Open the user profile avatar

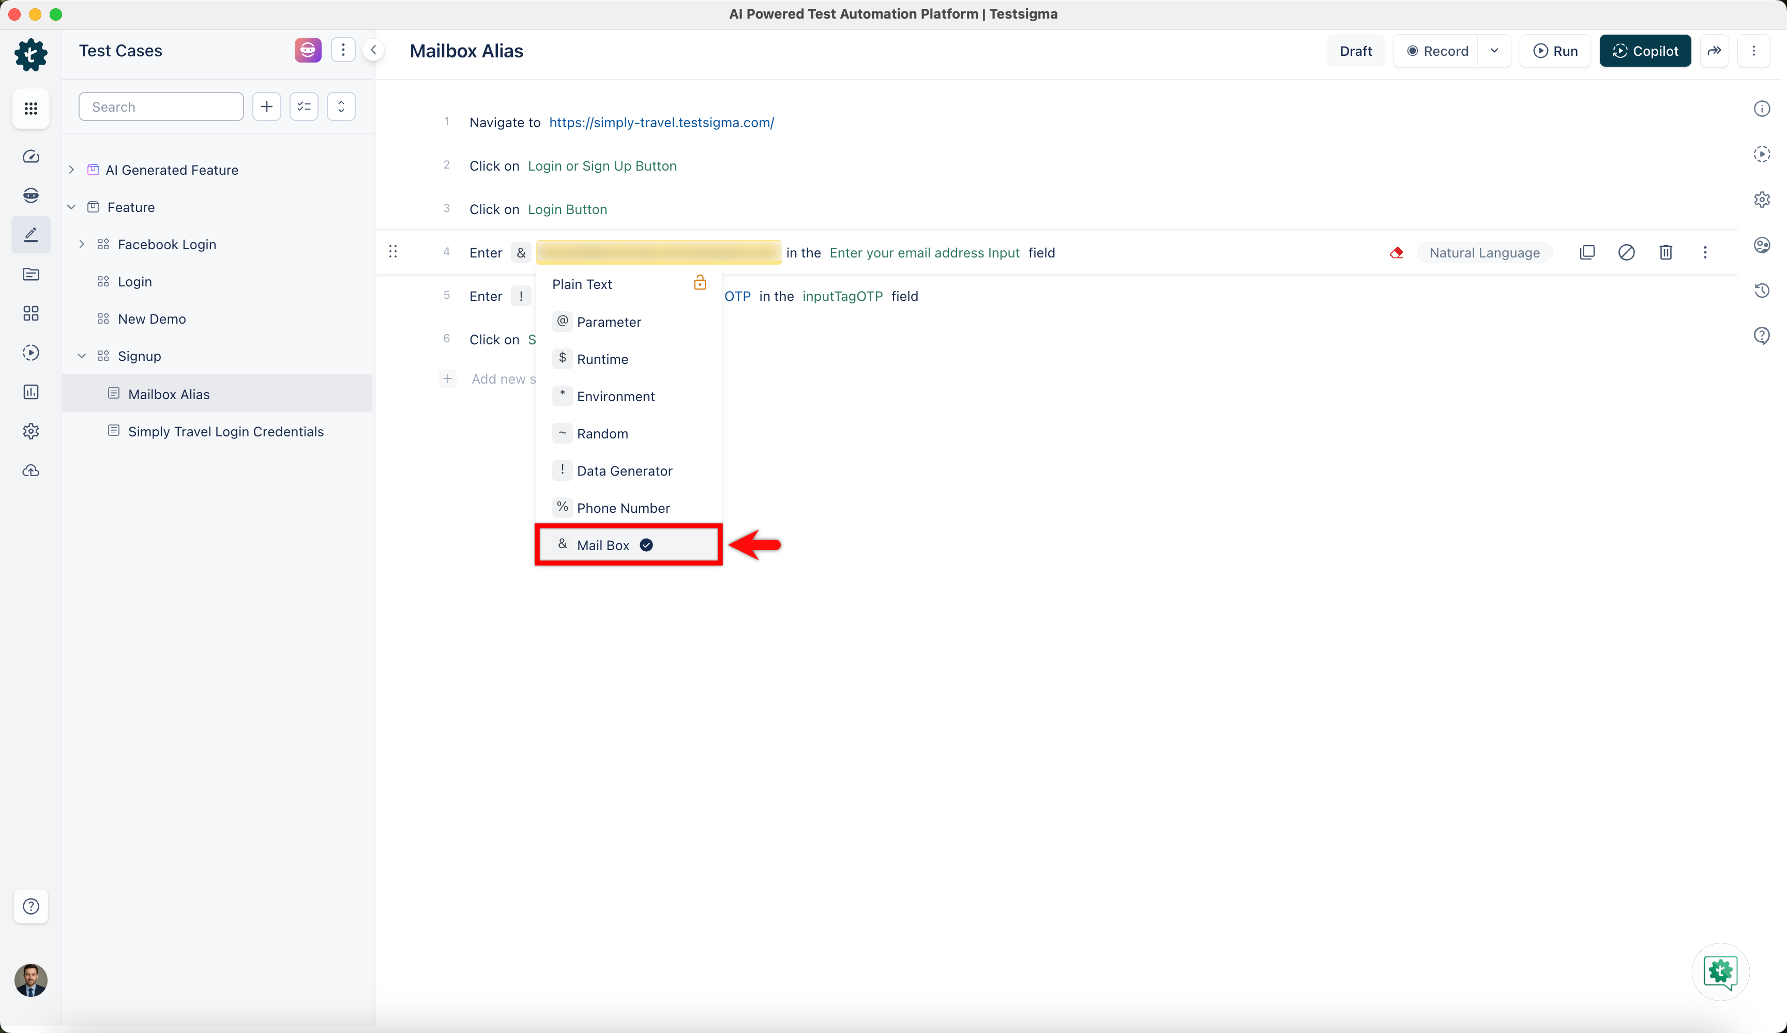(x=31, y=980)
